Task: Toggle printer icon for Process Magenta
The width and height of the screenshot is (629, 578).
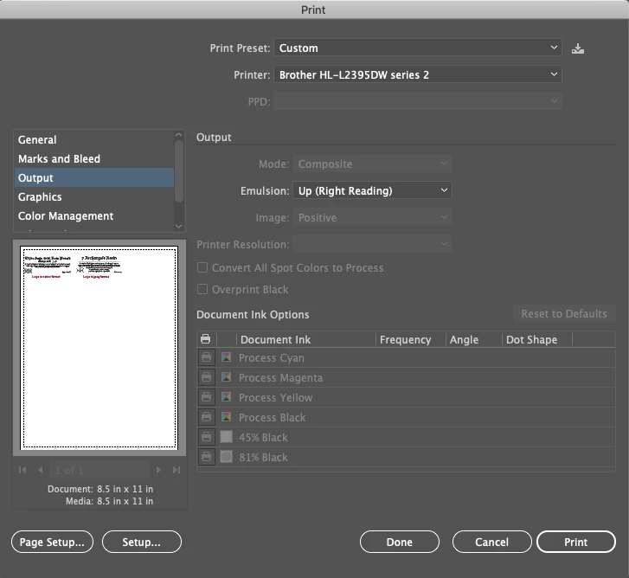Action: (x=206, y=377)
